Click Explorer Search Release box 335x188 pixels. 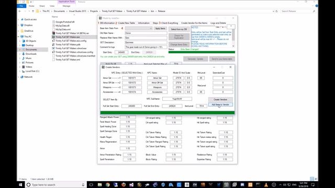[298, 11]
